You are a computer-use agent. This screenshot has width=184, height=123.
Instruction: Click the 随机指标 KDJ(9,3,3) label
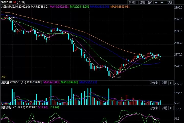[13, 107]
